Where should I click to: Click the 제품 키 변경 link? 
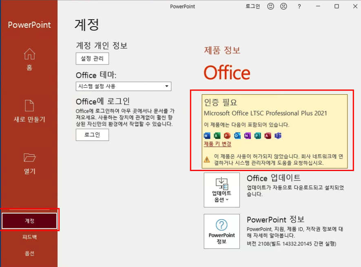217,144
